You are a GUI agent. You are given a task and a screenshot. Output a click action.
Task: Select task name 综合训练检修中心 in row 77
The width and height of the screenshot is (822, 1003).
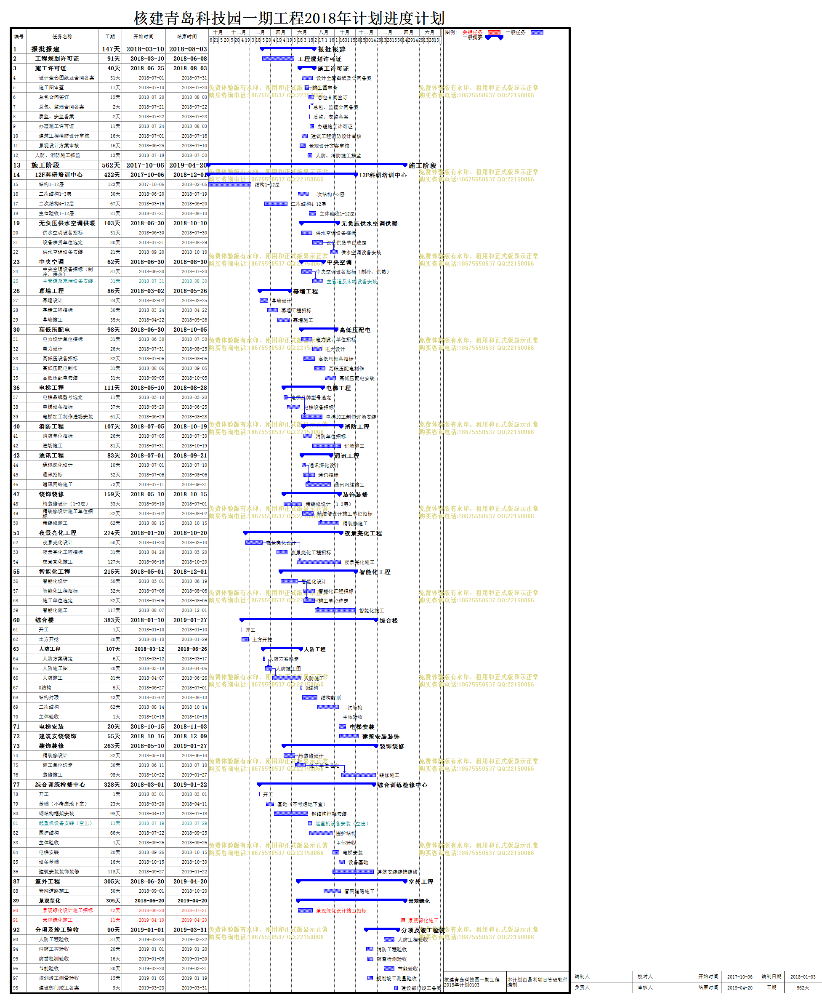click(60, 784)
